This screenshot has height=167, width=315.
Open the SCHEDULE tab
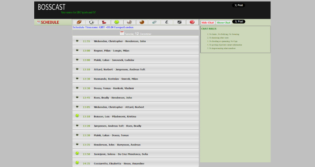click(x=53, y=22)
